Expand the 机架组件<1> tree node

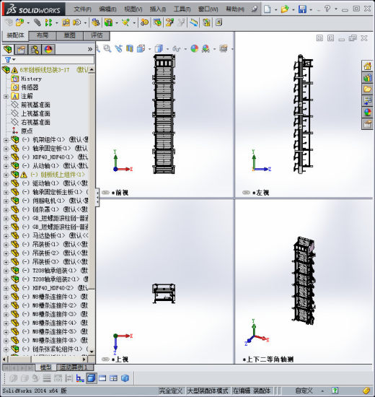click(6, 140)
